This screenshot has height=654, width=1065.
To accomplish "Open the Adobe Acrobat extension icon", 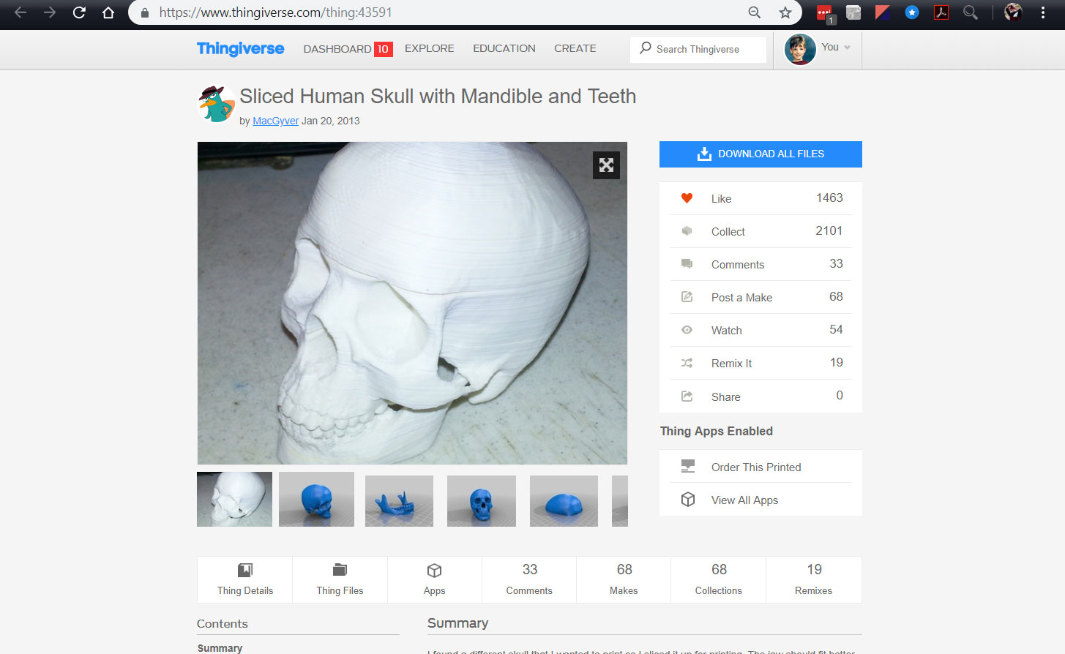I will (x=941, y=12).
